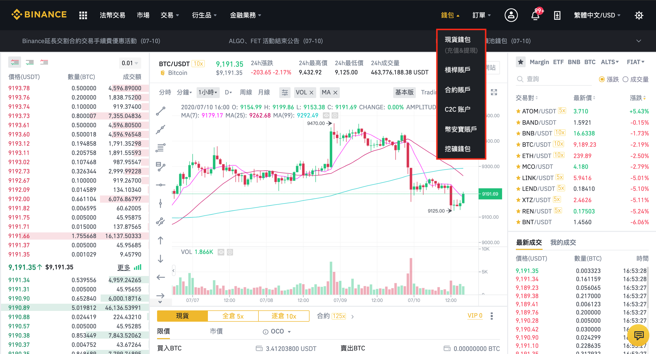Click the 基本版 button

point(401,92)
